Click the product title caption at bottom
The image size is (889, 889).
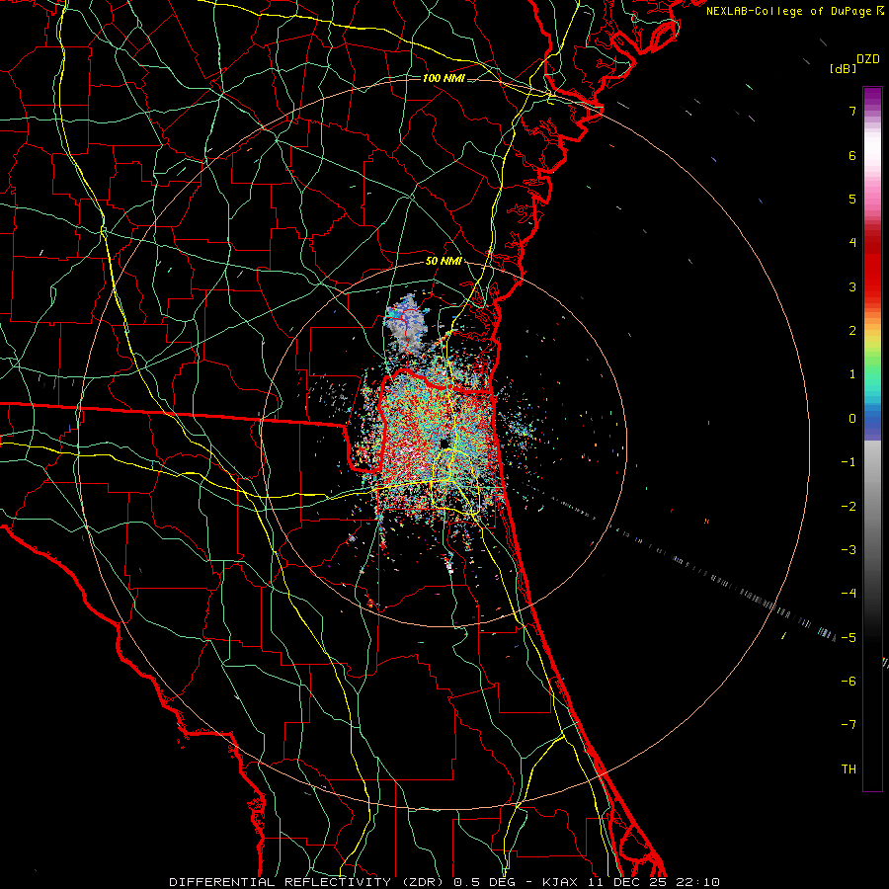[x=444, y=882]
